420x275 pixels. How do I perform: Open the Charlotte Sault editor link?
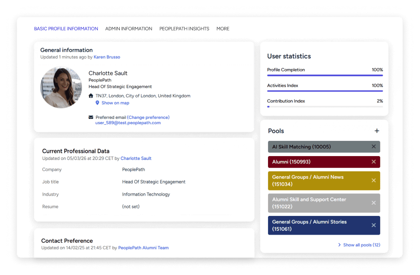pyautogui.click(x=136, y=158)
